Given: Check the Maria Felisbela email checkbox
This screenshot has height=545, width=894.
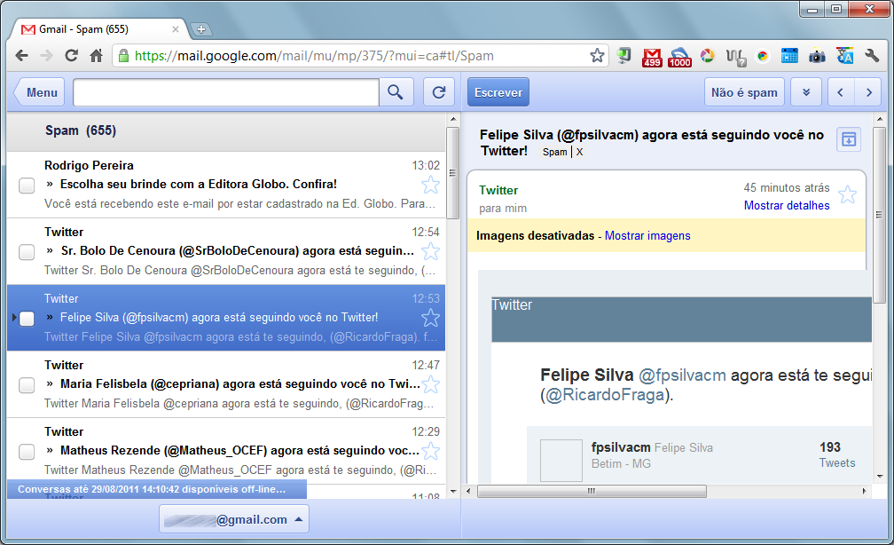Looking at the screenshot, I should tap(27, 385).
